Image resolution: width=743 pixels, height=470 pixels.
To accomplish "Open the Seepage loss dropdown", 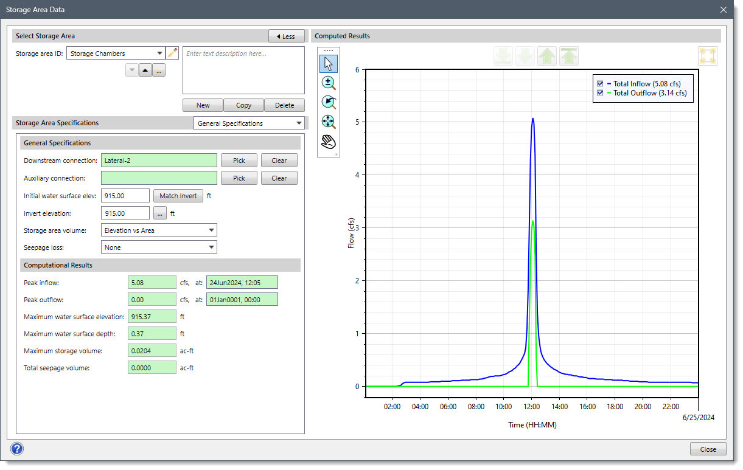I will (211, 247).
